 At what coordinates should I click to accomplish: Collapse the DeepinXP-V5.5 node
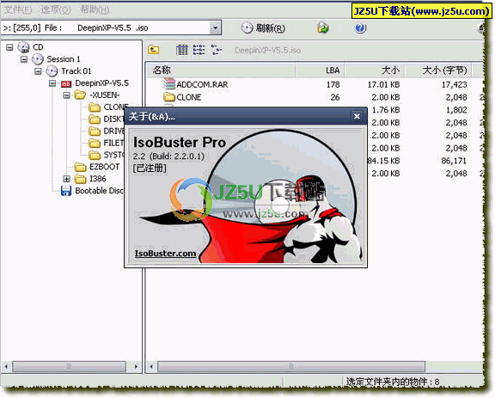[x=52, y=83]
